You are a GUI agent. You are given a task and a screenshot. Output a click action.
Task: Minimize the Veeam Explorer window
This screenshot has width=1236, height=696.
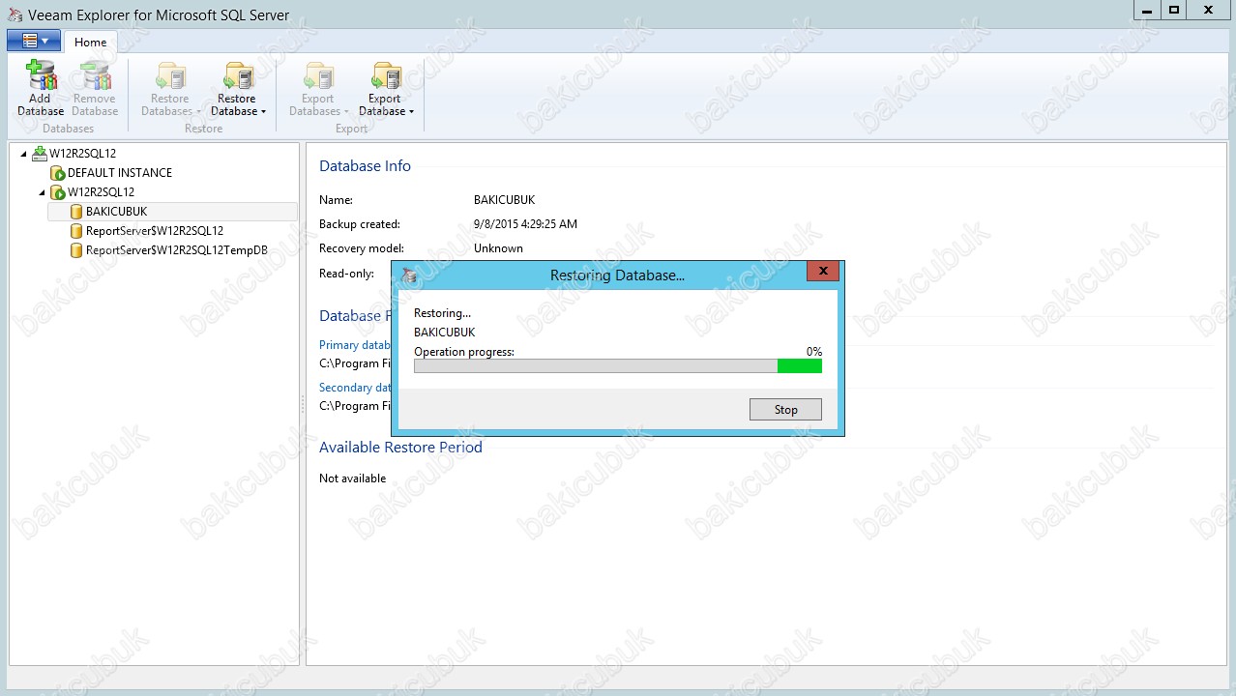click(1145, 10)
